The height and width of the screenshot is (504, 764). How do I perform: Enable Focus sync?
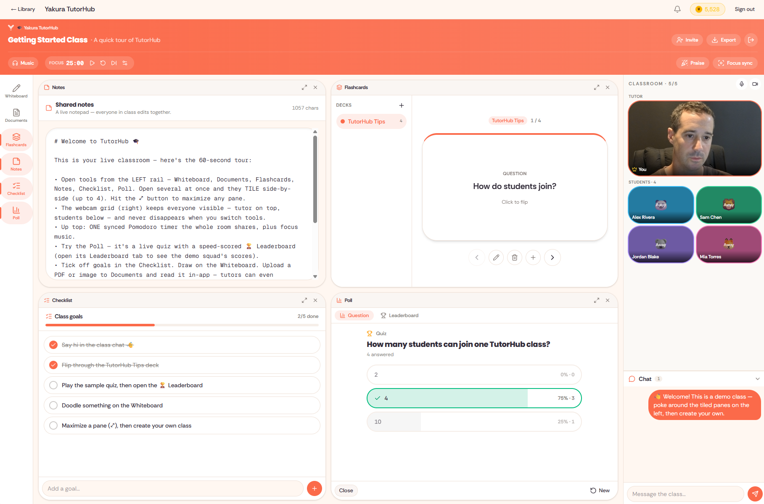(x=735, y=63)
